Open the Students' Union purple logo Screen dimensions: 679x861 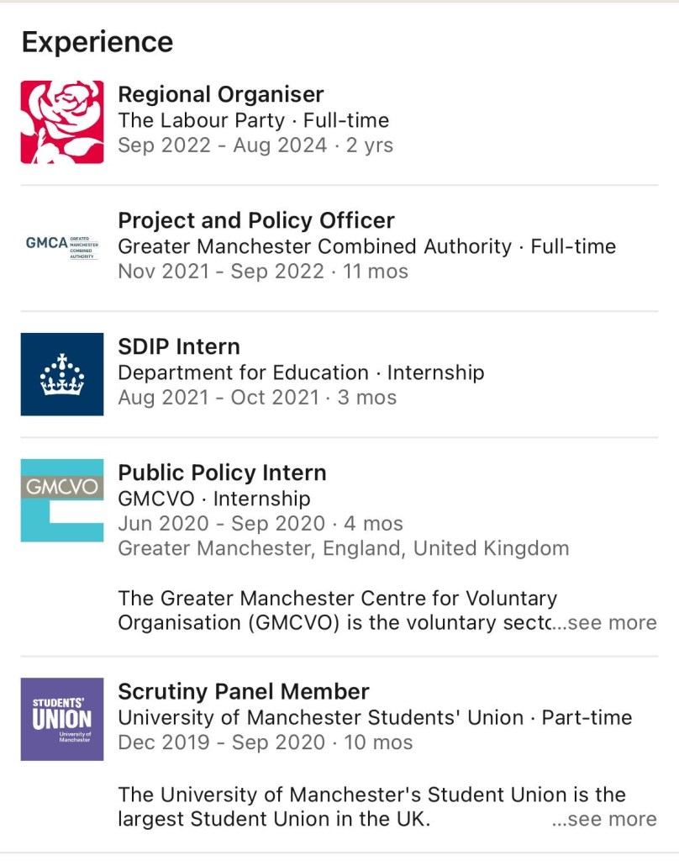click(62, 719)
